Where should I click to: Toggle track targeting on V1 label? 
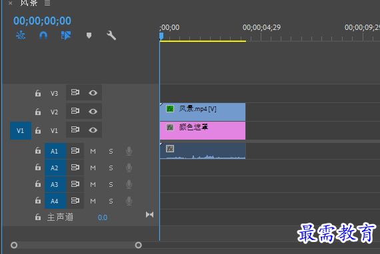click(x=54, y=131)
